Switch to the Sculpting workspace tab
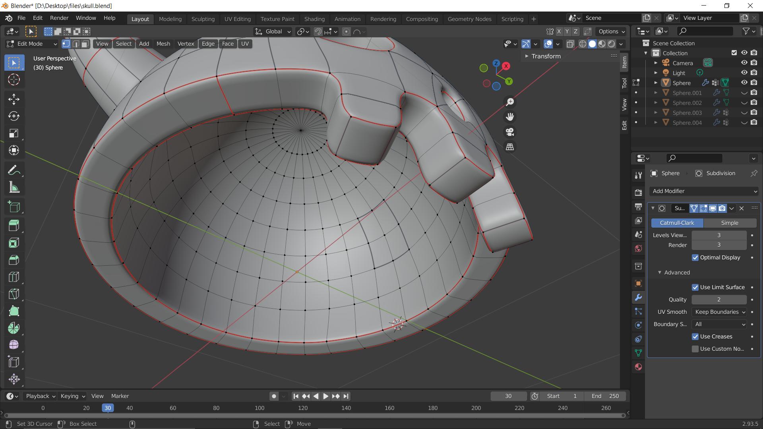 (203, 19)
